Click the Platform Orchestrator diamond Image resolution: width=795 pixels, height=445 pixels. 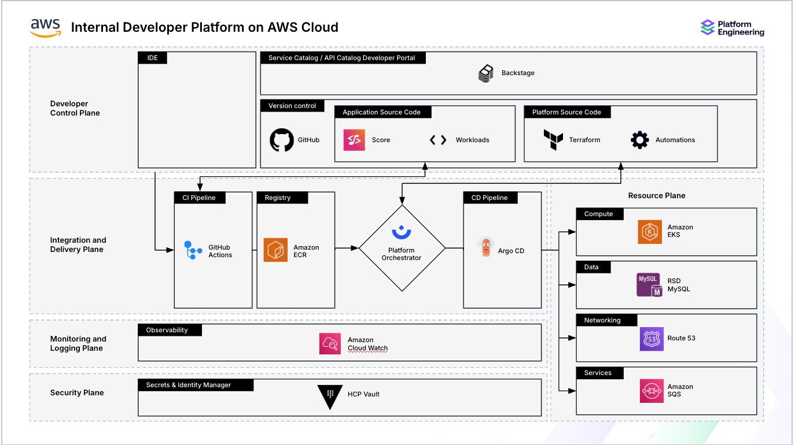pyautogui.click(x=402, y=248)
